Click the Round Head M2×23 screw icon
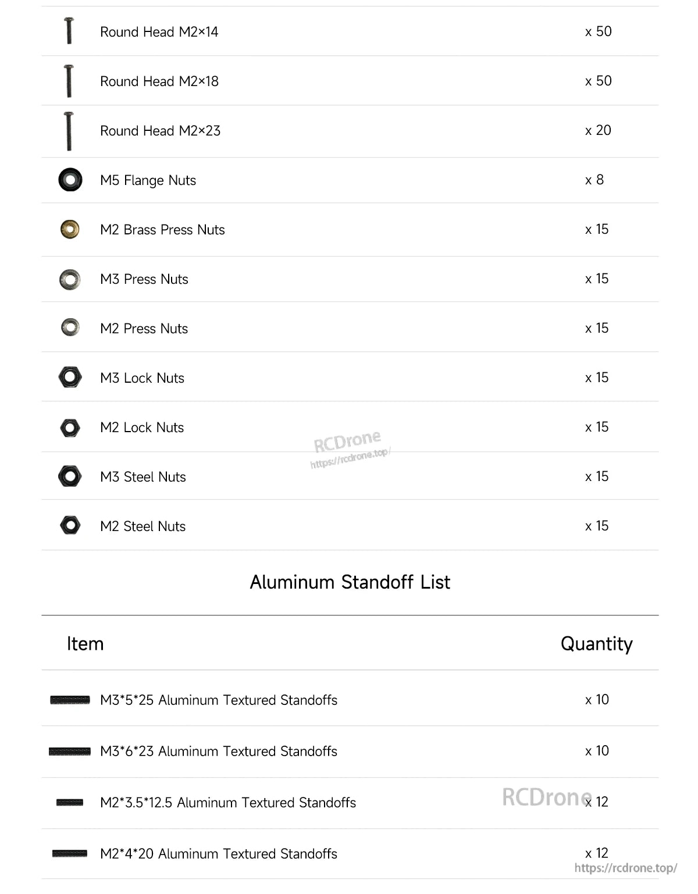Image resolution: width=698 pixels, height=894 pixels. (69, 131)
